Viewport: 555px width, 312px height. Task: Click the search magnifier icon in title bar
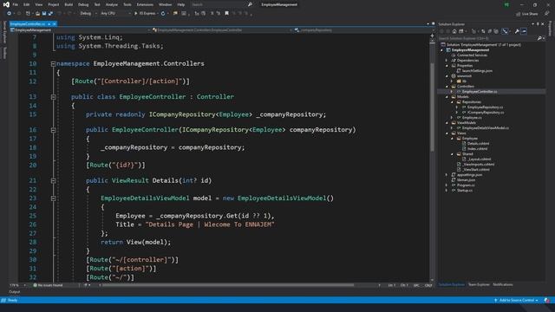pos(250,4)
